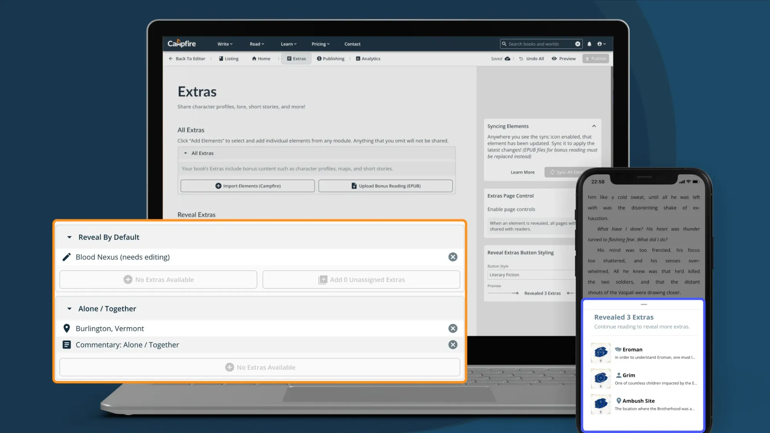The height and width of the screenshot is (433, 770).
Task: Collapse the Syncing Elements panel
Action: coord(594,126)
